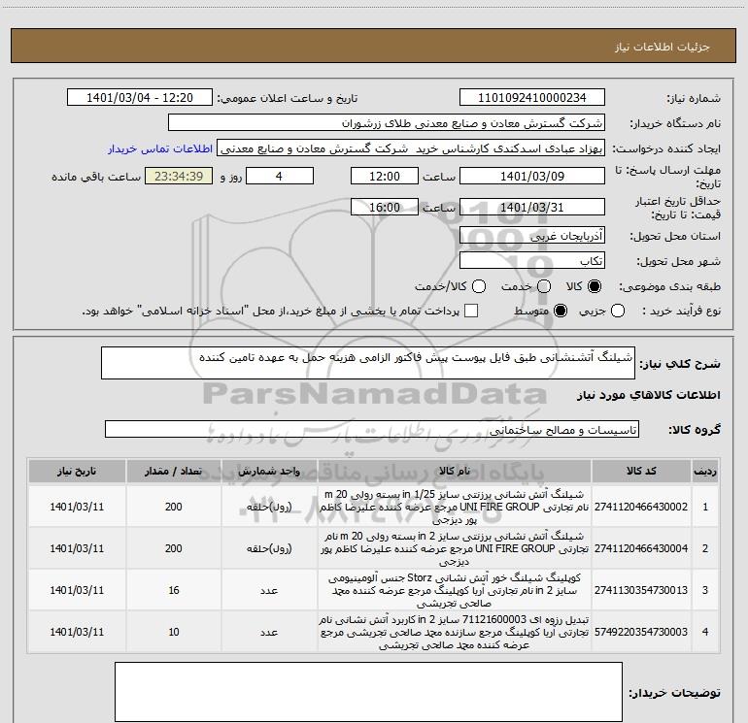Click the جزئیات اطلاعات نیاز header title
The width and height of the screenshot is (748, 723).
[x=663, y=47]
